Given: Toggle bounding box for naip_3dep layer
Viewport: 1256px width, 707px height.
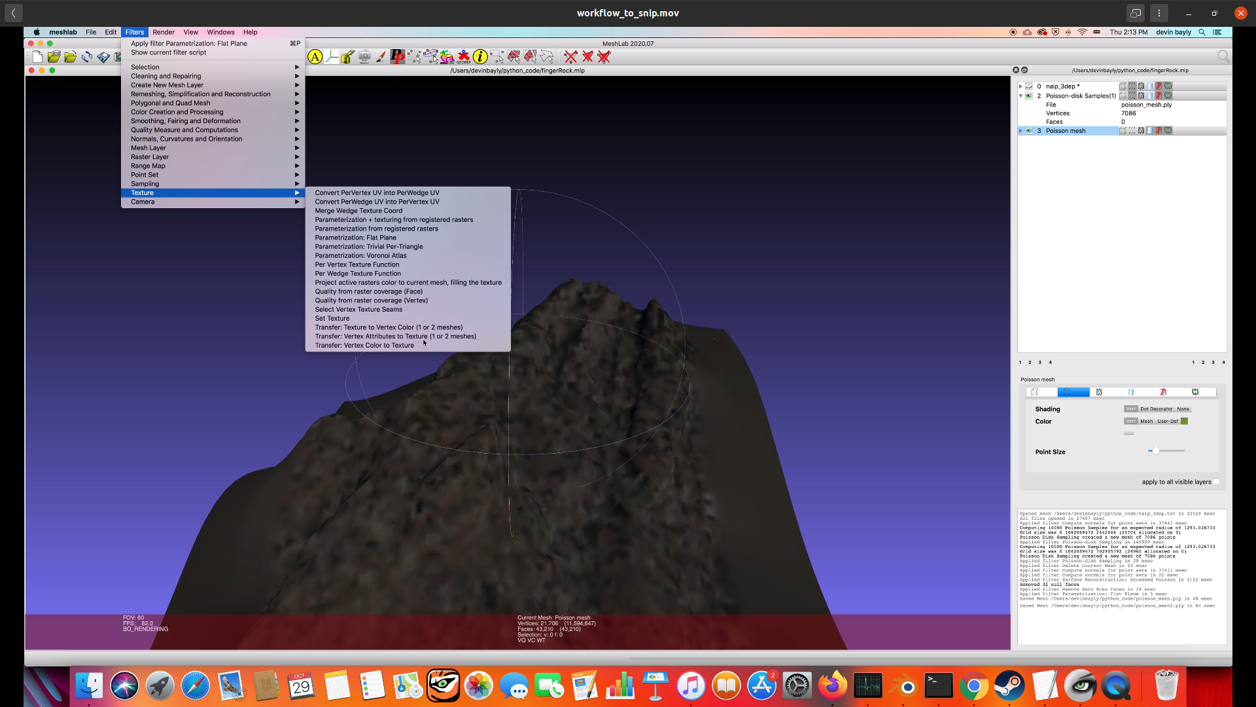Looking at the screenshot, I should [1123, 86].
